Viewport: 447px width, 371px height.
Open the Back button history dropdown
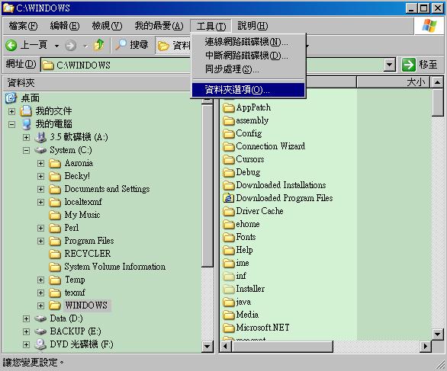56,46
